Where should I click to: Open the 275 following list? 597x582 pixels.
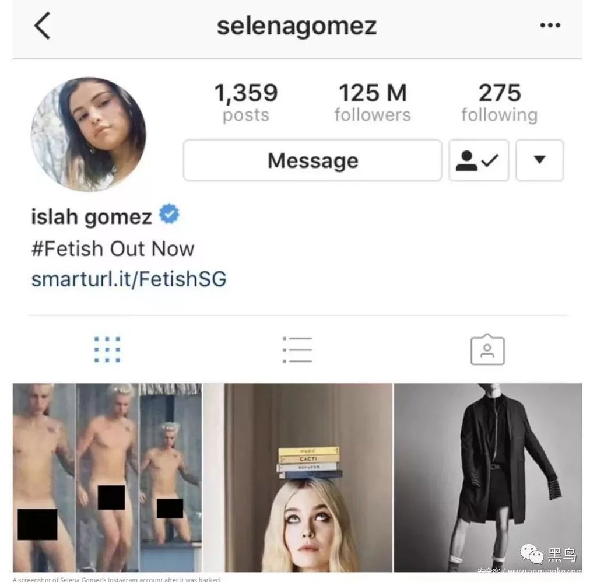click(500, 103)
